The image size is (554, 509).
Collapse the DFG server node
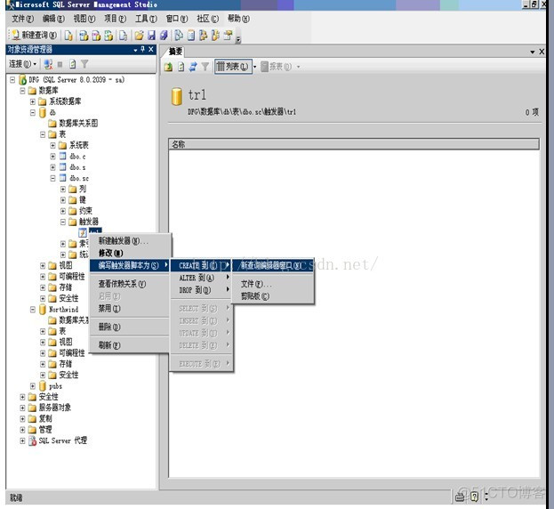click(x=12, y=80)
